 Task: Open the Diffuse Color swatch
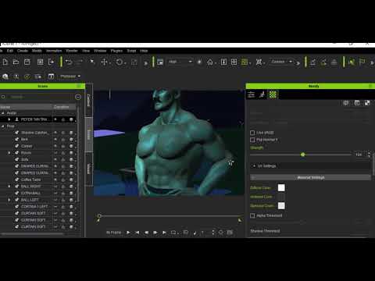tap(281, 187)
